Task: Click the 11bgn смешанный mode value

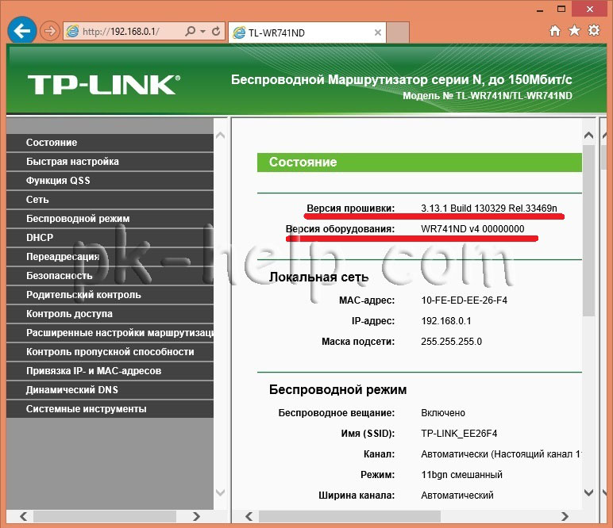Action: (x=461, y=475)
